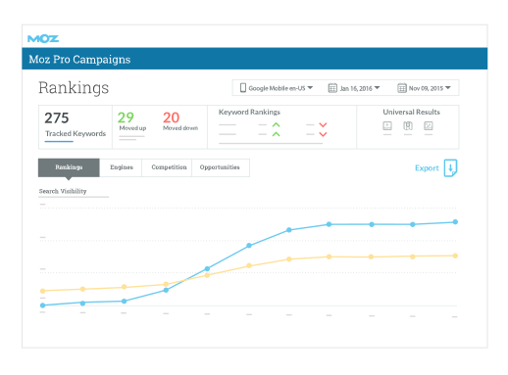Click the mobile phone icon beside Google Mobile
The image size is (508, 375).
point(243,88)
